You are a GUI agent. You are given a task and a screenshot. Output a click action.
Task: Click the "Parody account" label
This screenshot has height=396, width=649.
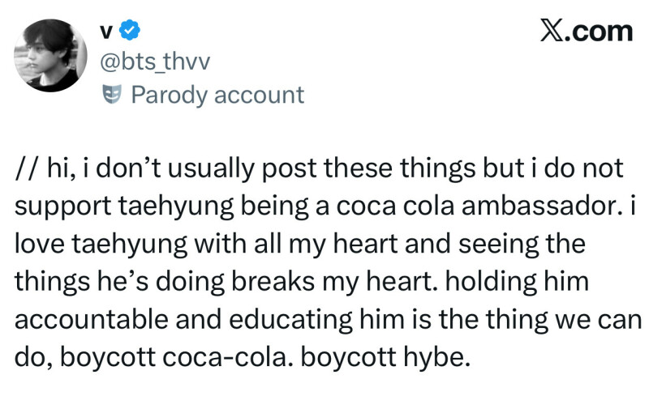[x=217, y=96]
